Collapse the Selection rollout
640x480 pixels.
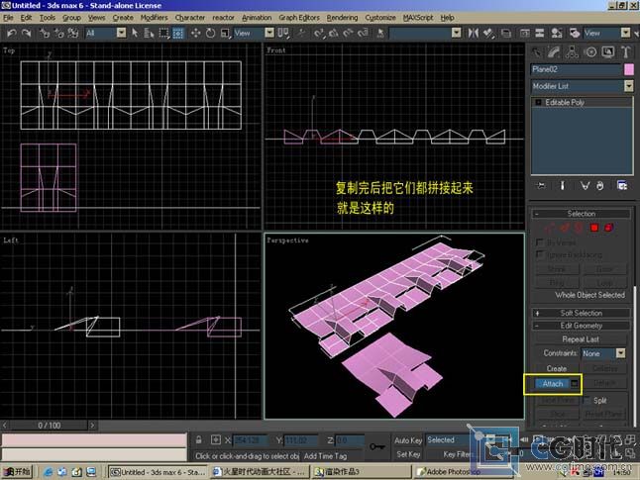(x=581, y=214)
